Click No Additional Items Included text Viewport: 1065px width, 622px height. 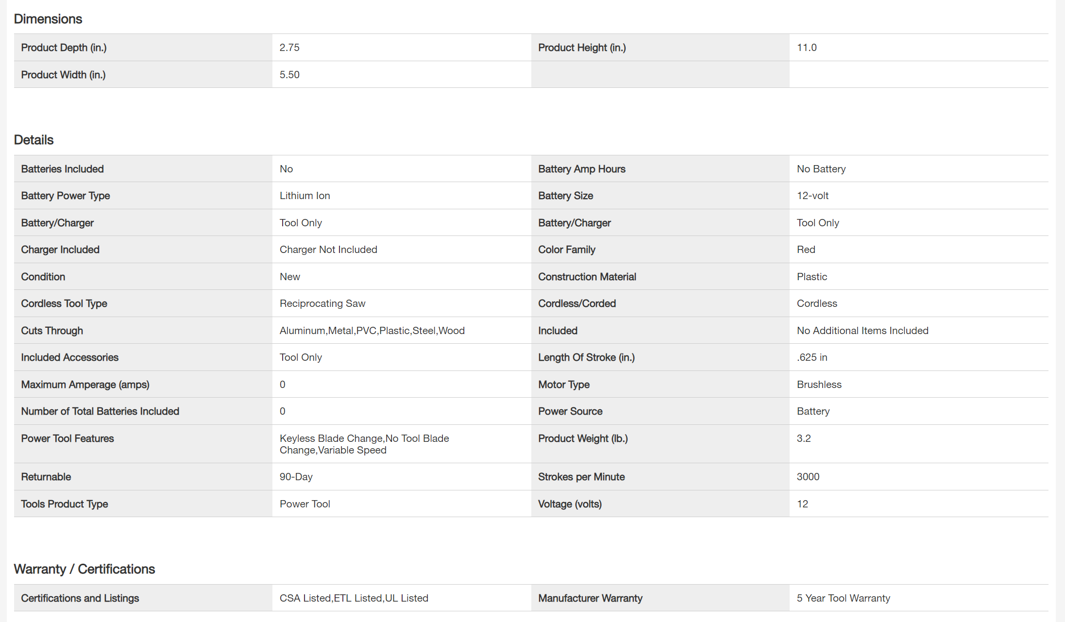tap(862, 331)
